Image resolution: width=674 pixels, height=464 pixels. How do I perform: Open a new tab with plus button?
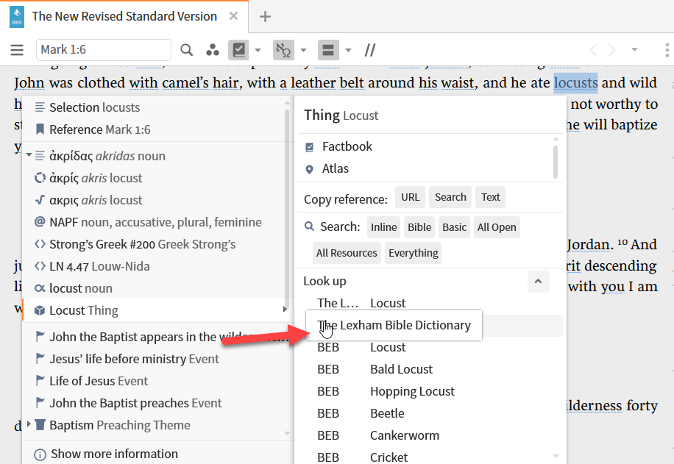tap(265, 17)
